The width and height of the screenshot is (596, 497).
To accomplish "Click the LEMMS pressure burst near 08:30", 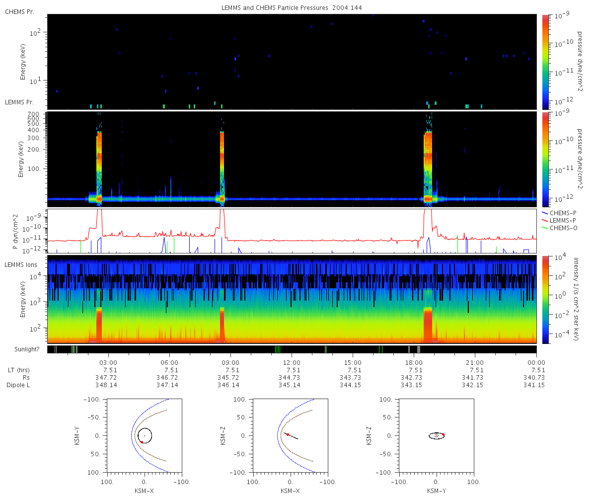I will [222, 166].
